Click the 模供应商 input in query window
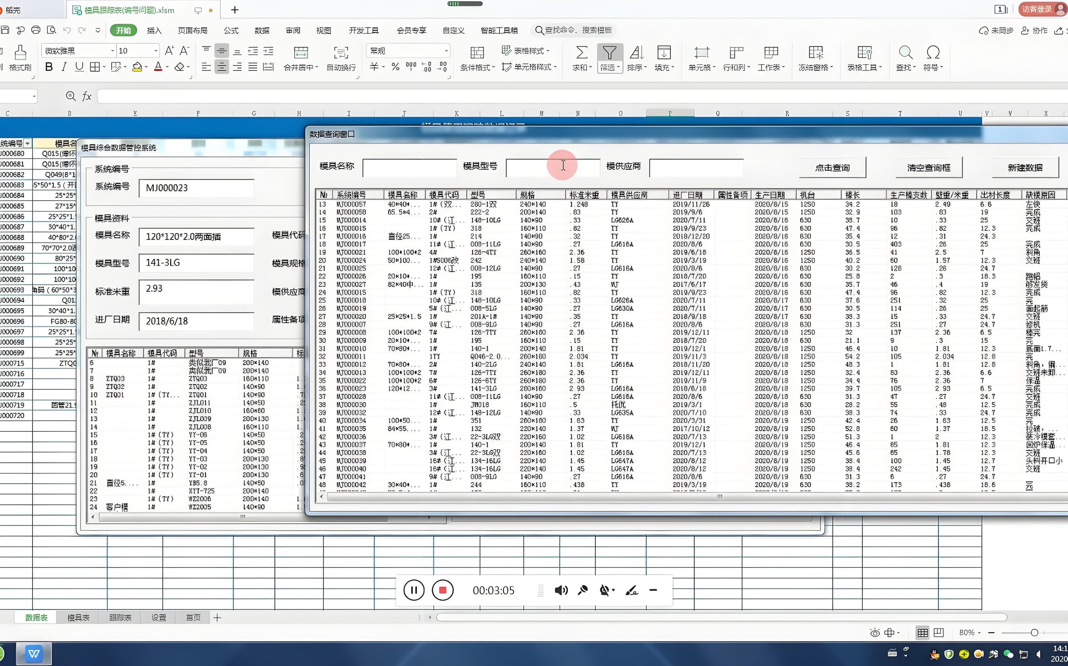 [x=696, y=167]
